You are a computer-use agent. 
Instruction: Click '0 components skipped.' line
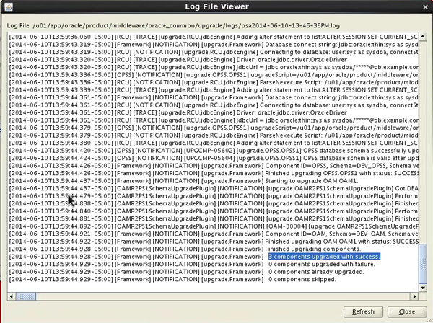(x=172, y=280)
